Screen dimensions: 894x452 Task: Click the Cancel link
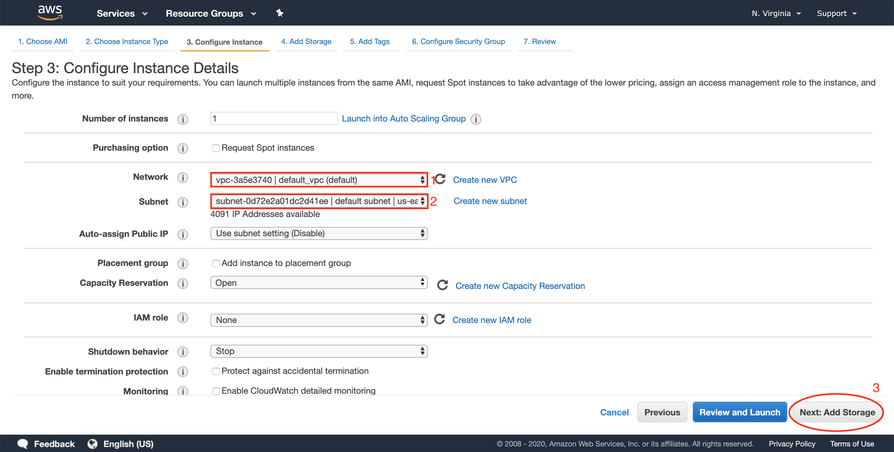coord(614,412)
